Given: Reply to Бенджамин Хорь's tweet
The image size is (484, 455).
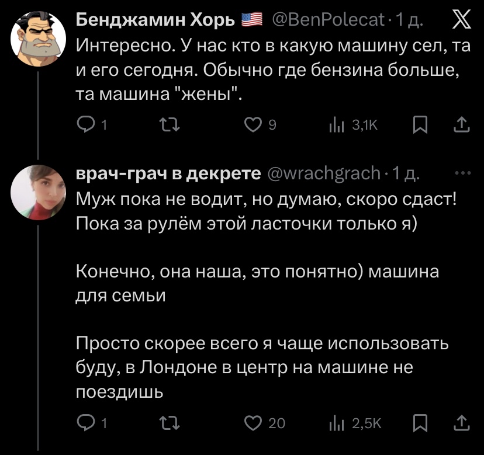Looking at the screenshot, I should [x=86, y=124].
